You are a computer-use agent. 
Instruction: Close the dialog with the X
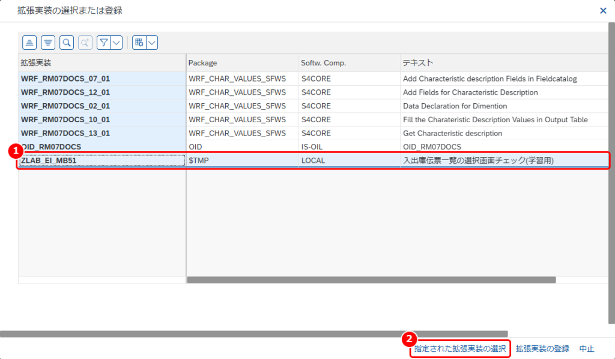pos(603,11)
